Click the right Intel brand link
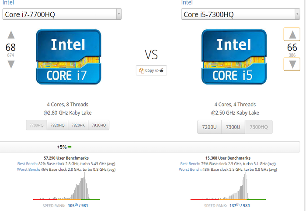This screenshot has width=306, height=211. [188, 3]
